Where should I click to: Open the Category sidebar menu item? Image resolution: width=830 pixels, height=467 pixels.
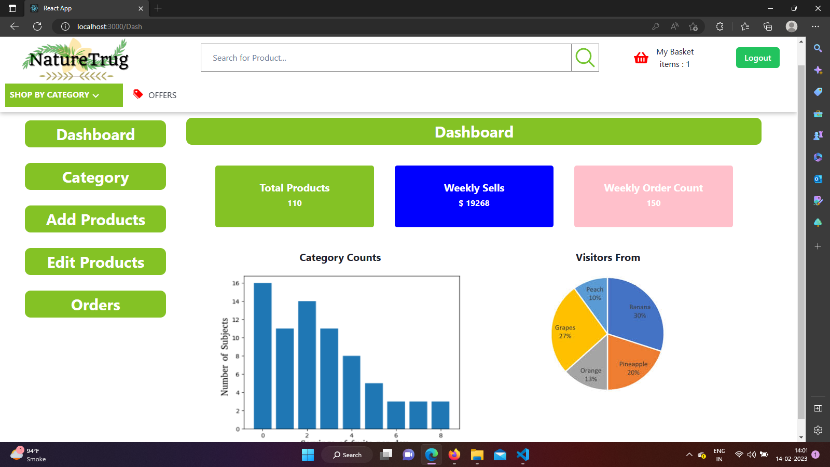[95, 176]
